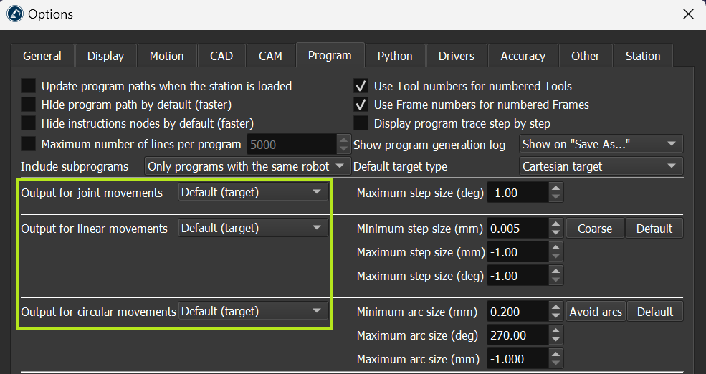Uncheck Use Tool numbers for numbered Tools
This screenshot has width=706, height=374.
(x=361, y=86)
